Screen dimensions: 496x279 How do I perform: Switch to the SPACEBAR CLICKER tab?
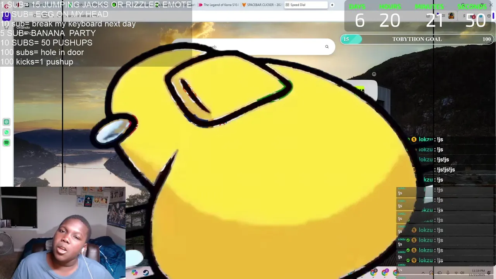coord(262,5)
